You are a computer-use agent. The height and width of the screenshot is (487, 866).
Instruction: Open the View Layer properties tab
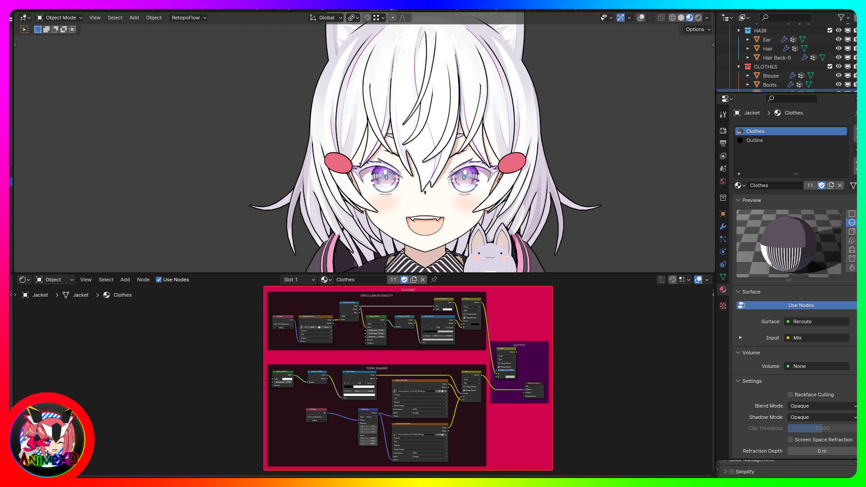[723, 156]
